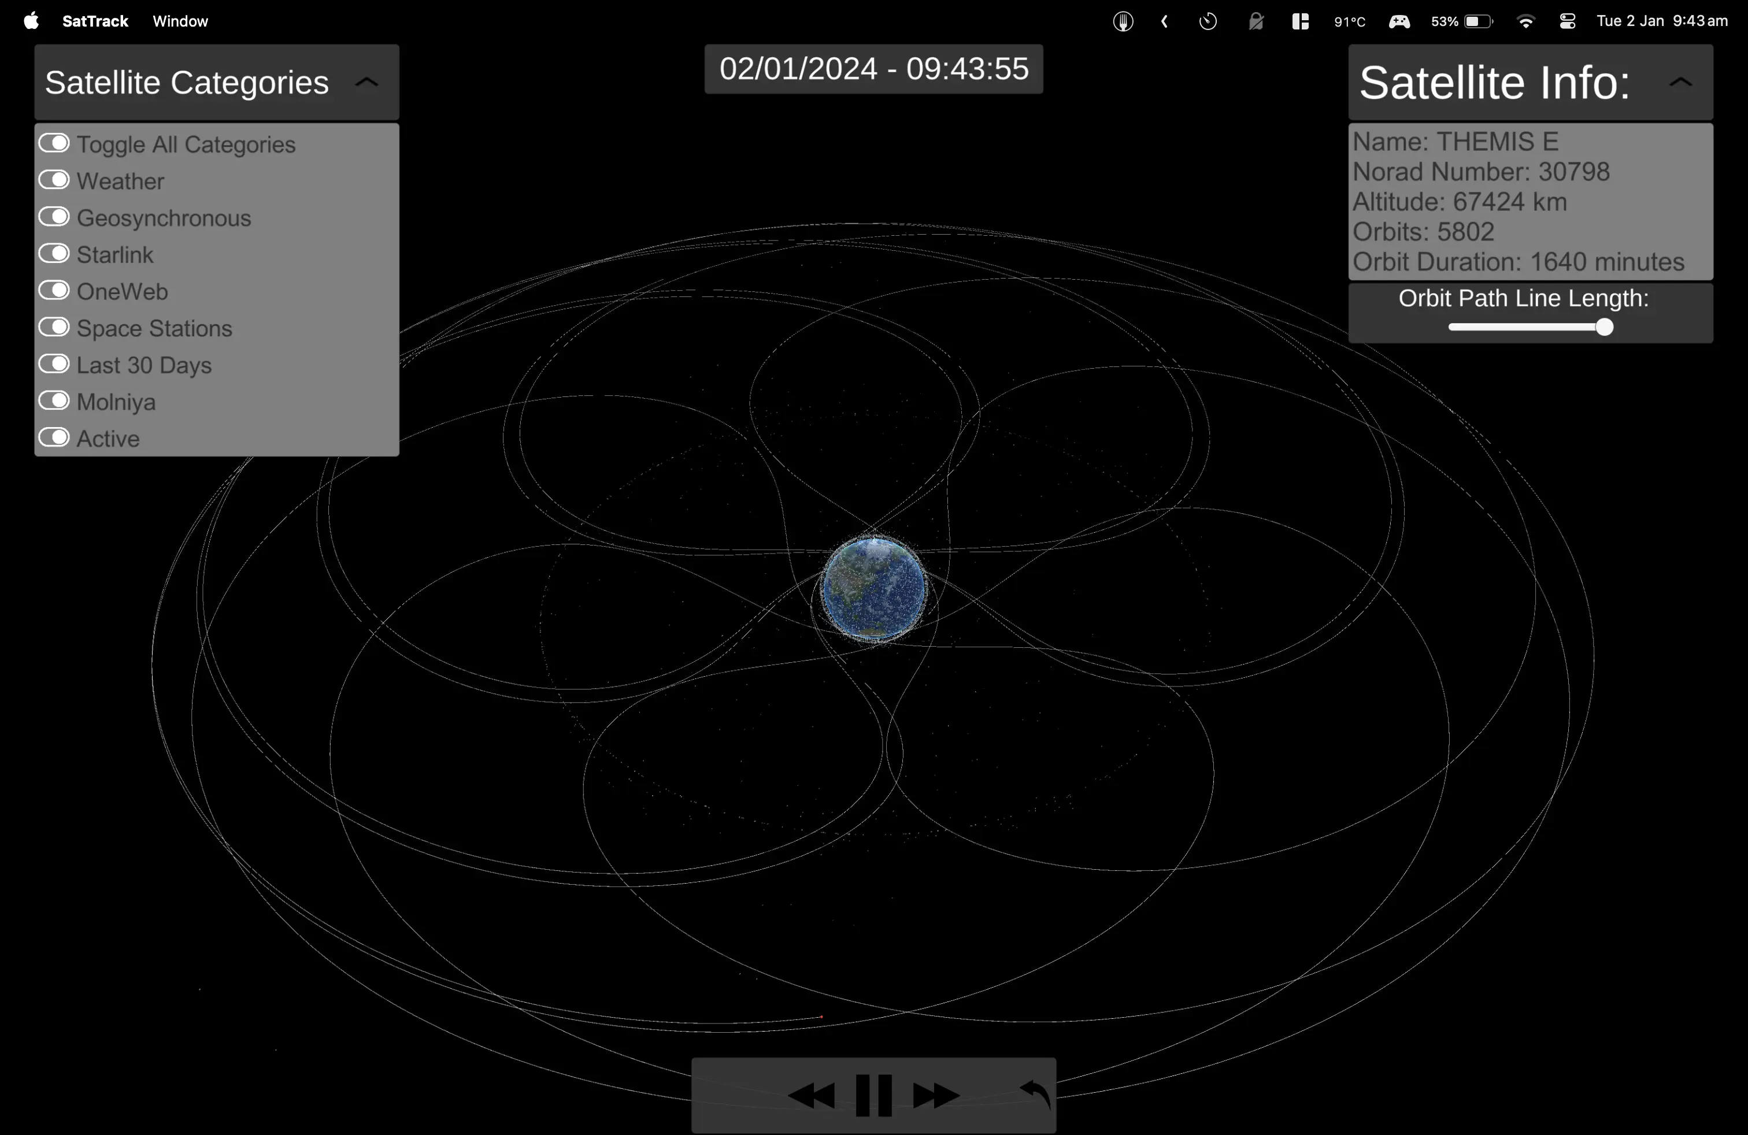The height and width of the screenshot is (1135, 1748).
Task: Click the game controller menu bar icon
Action: (1399, 21)
